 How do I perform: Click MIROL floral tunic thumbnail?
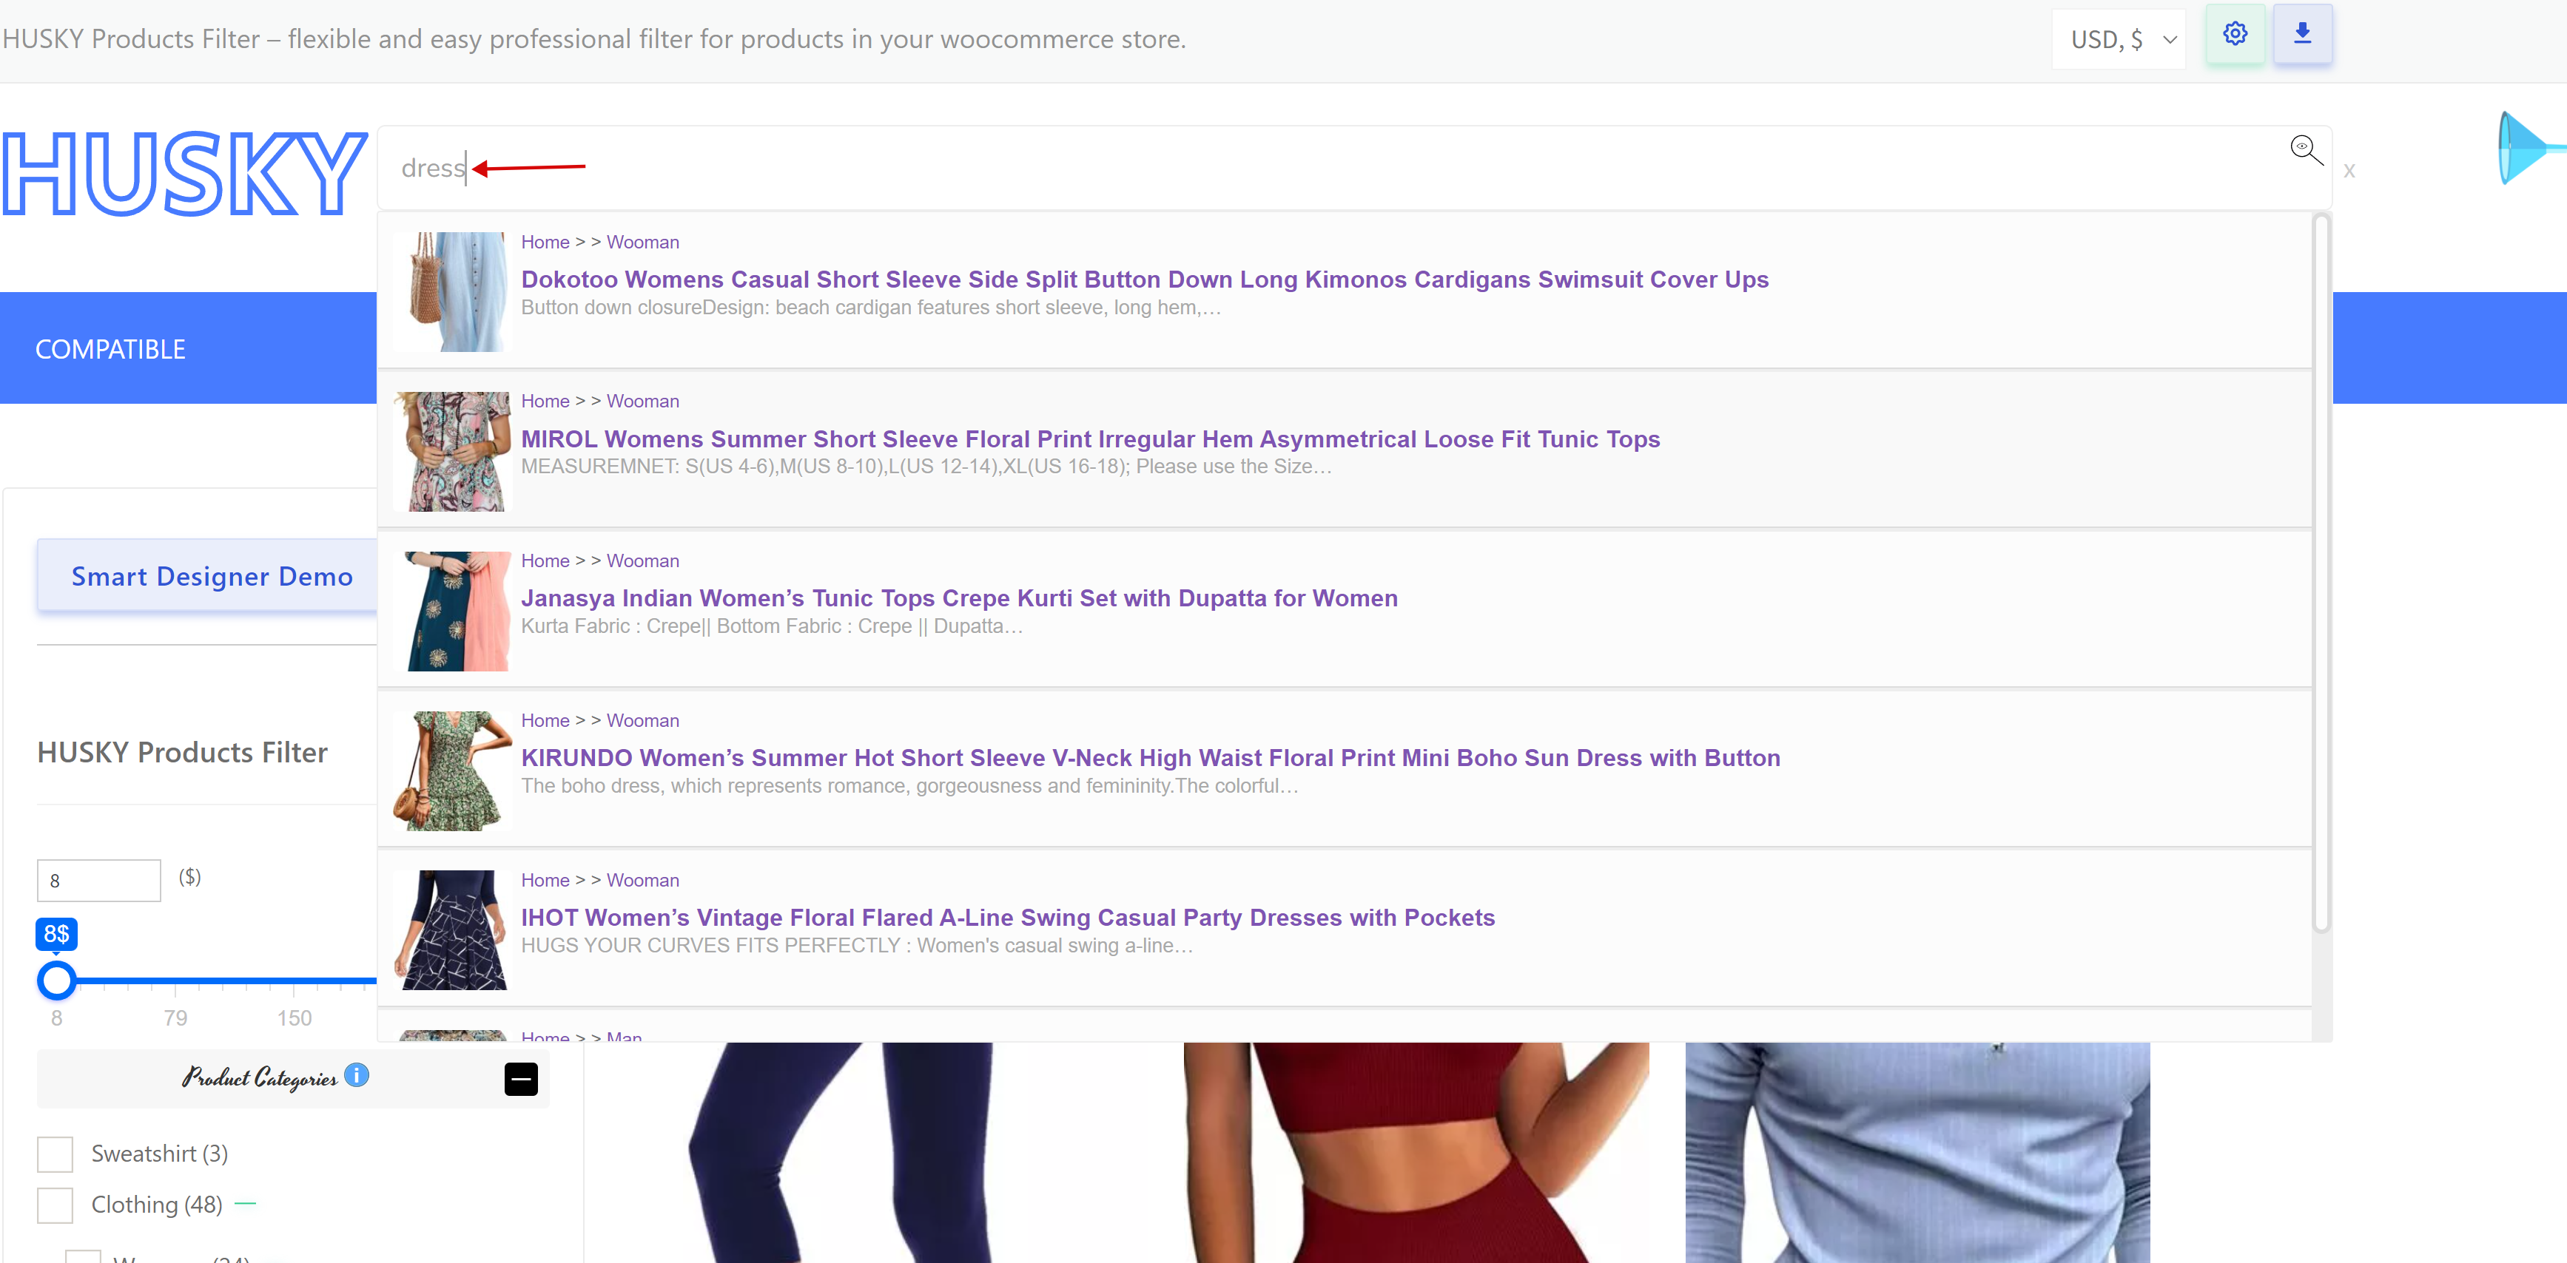pos(452,451)
